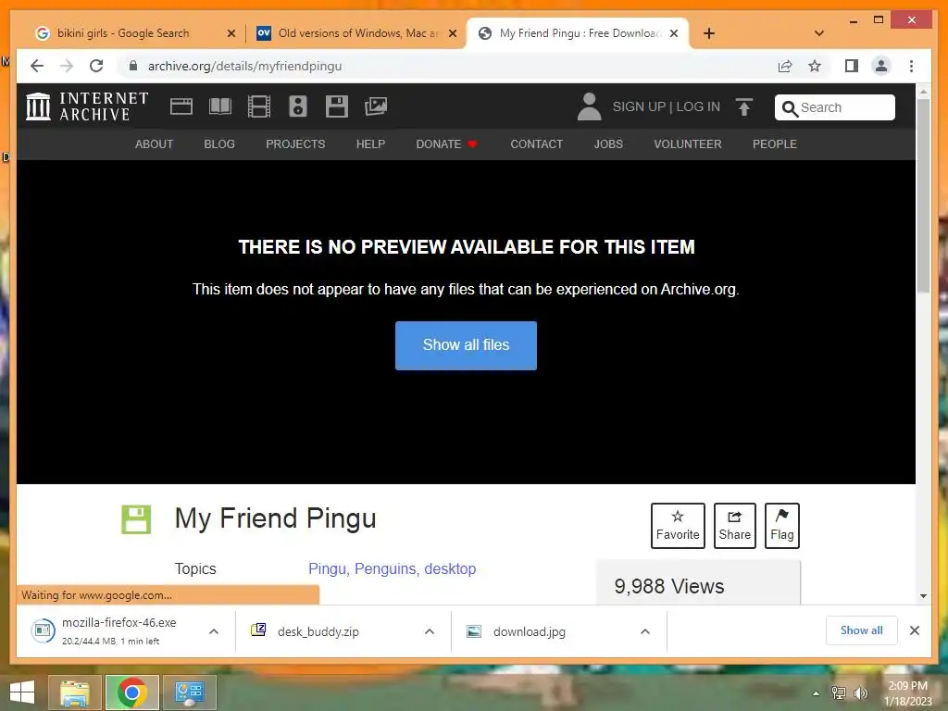
Task: Open the Video film strip icon
Action: pos(259,106)
